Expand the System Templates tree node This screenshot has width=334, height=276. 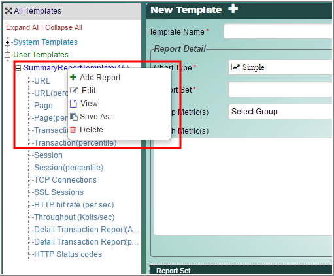pyautogui.click(x=7, y=42)
